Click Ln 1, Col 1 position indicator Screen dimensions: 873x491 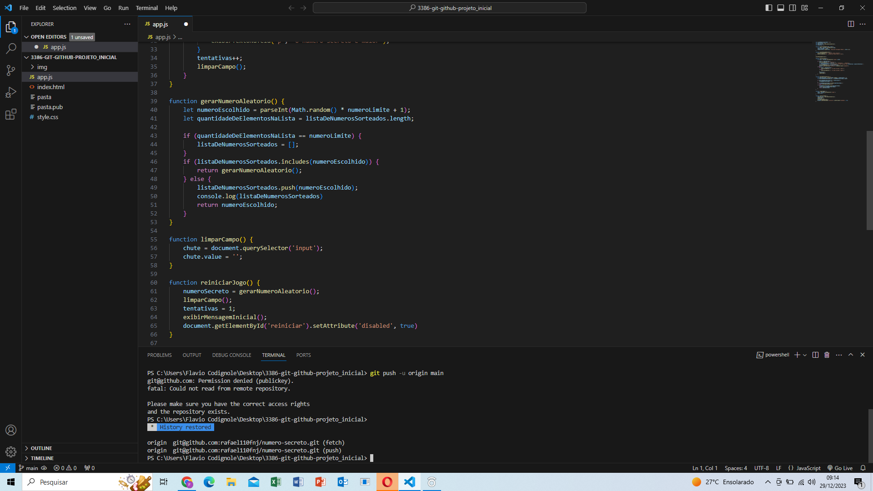pos(705,468)
